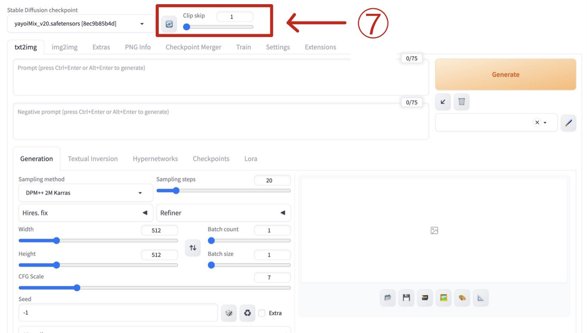Clear the prompt with the trash icon
This screenshot has height=333, width=587.
(x=461, y=102)
